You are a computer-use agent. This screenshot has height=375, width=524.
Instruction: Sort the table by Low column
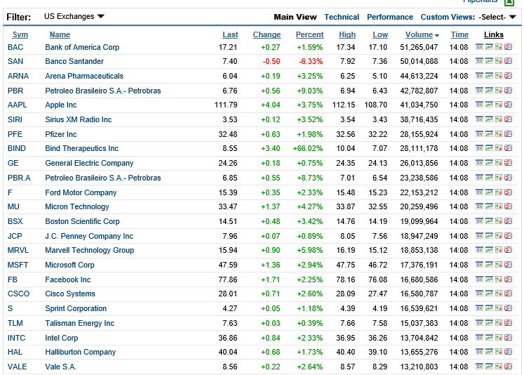[x=380, y=34]
